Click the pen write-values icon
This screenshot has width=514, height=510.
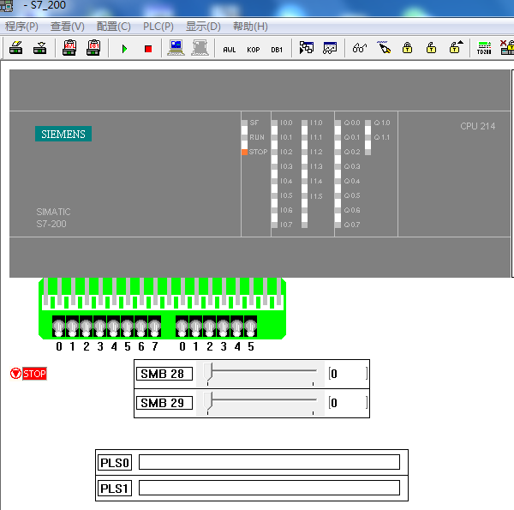click(384, 47)
